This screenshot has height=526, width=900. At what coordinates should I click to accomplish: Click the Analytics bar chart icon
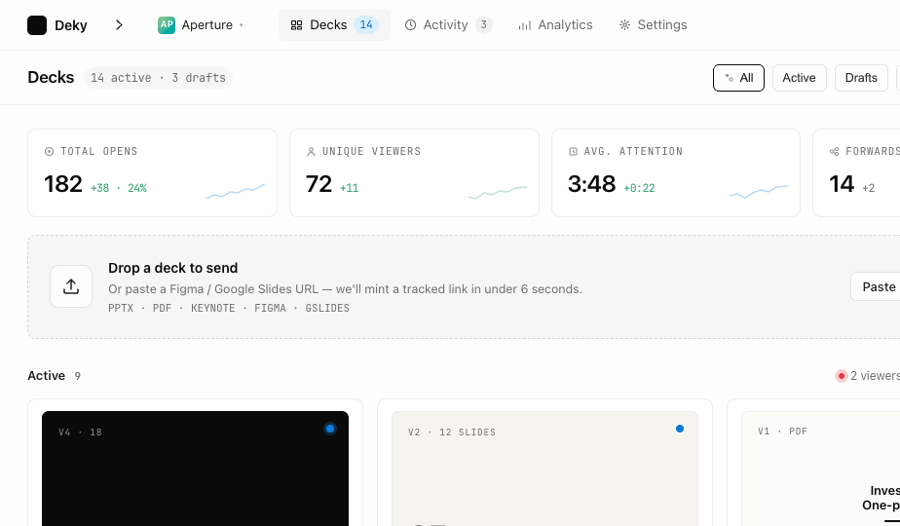point(525,25)
